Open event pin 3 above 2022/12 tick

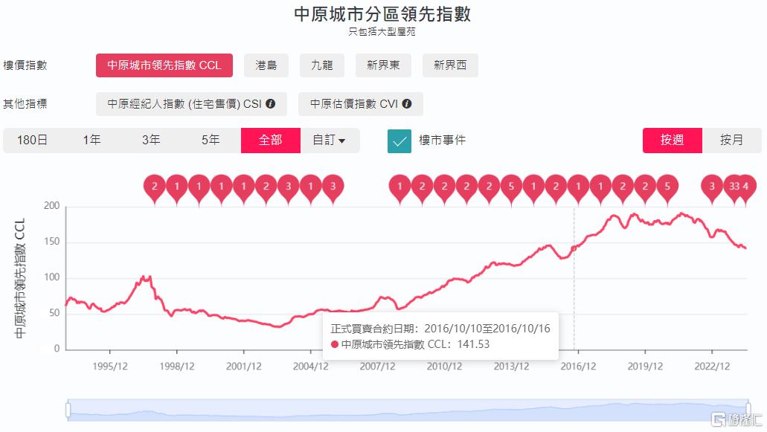coord(712,189)
